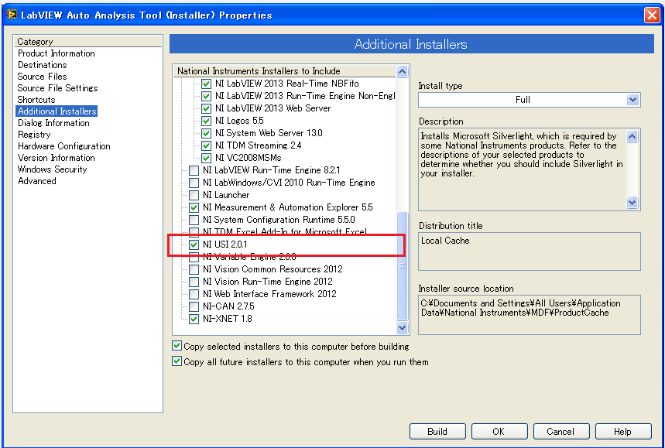Open Hardware Configuration category
This screenshot has height=448, width=665.
[x=63, y=146]
